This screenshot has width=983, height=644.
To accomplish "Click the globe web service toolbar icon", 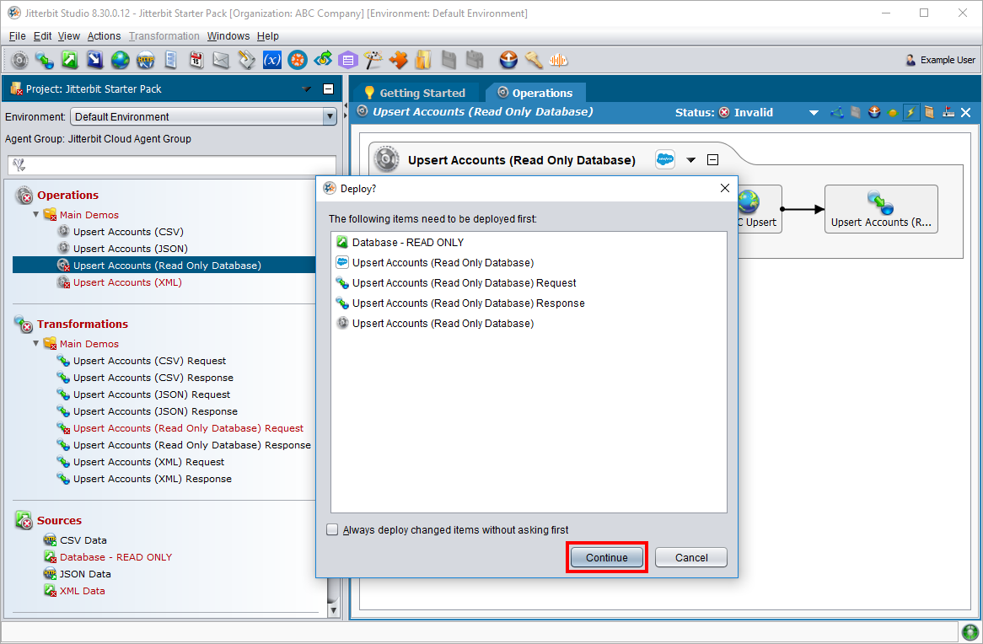I will (x=120, y=60).
